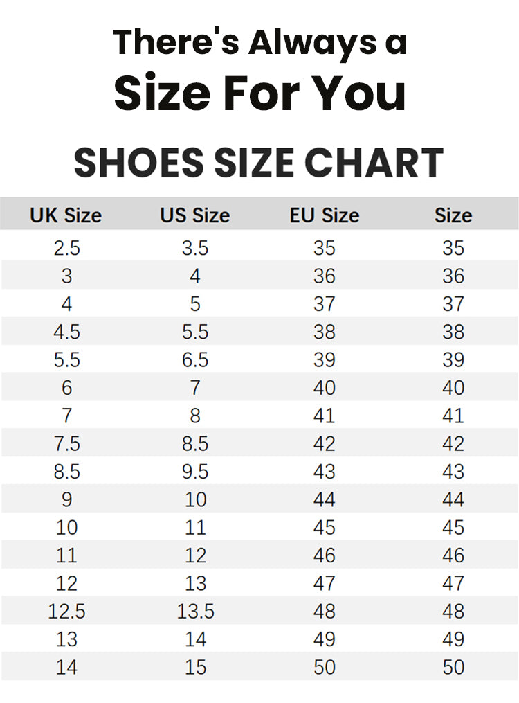This screenshot has width=519, height=703.
Task: Select US size 13.5 cell
Action: (195, 612)
